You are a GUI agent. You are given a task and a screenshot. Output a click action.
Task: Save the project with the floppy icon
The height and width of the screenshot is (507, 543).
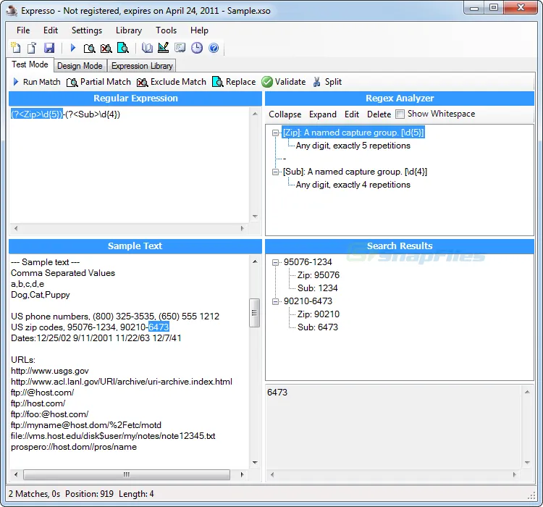pyautogui.click(x=49, y=48)
